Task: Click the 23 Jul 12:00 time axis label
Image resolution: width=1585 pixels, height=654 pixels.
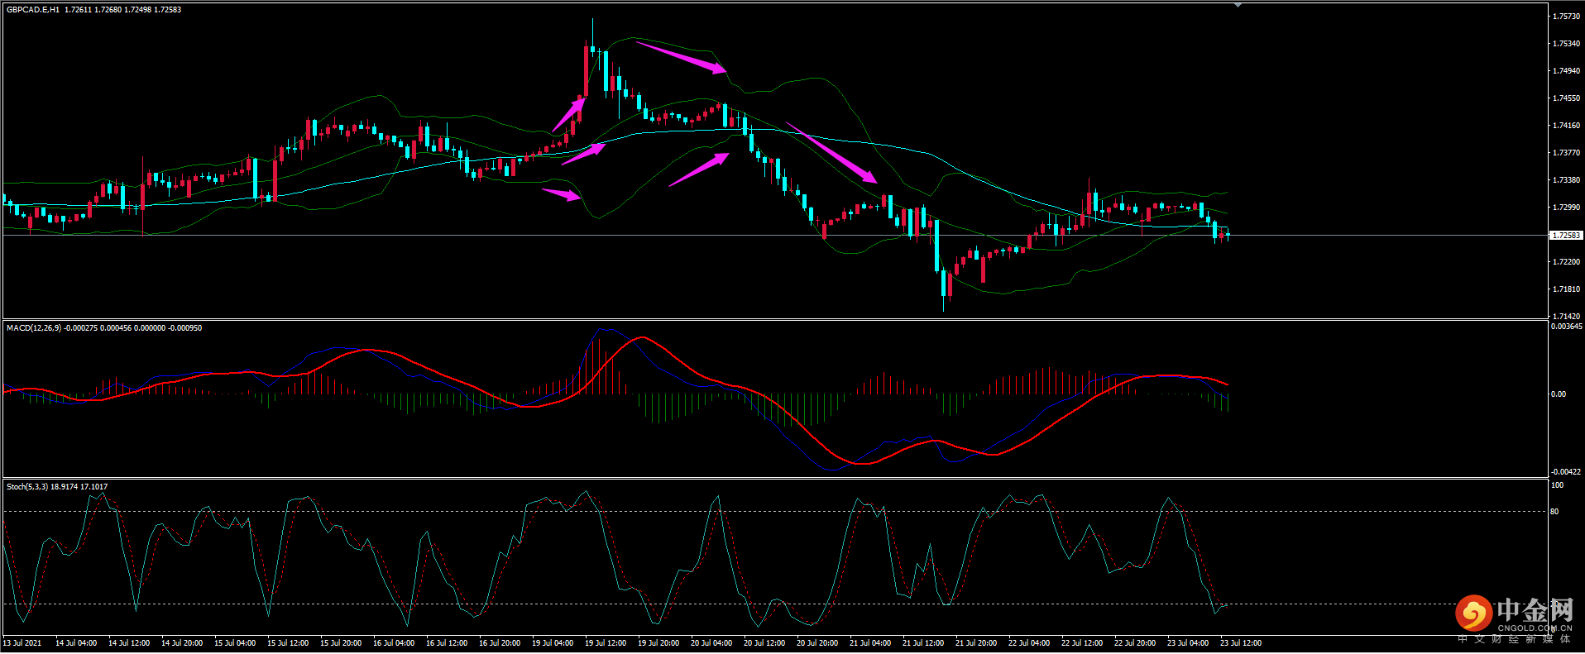Action: pos(1240,643)
